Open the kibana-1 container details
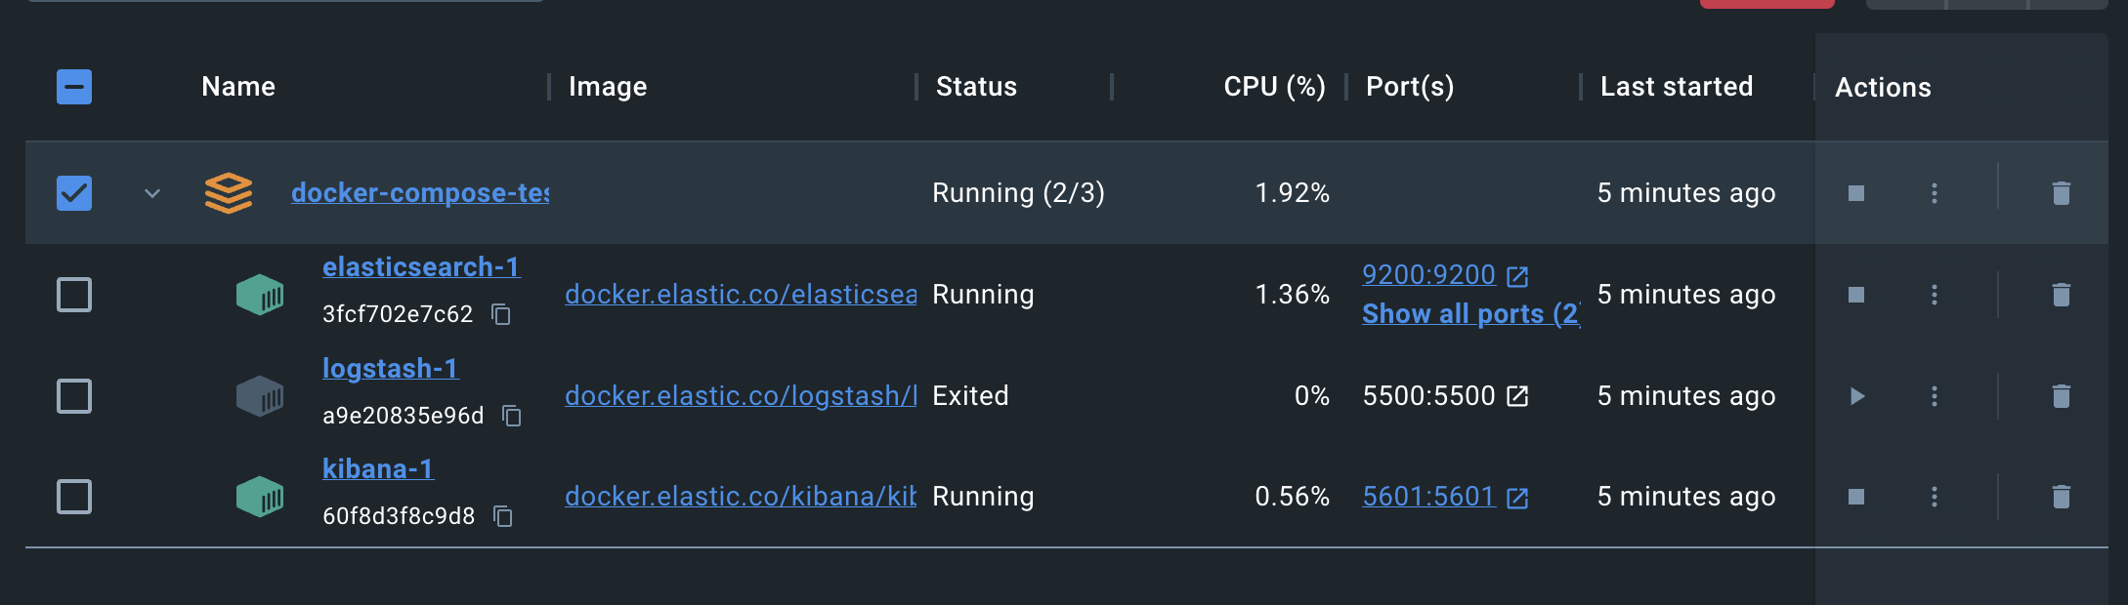The height and width of the screenshot is (605, 2128). point(377,469)
